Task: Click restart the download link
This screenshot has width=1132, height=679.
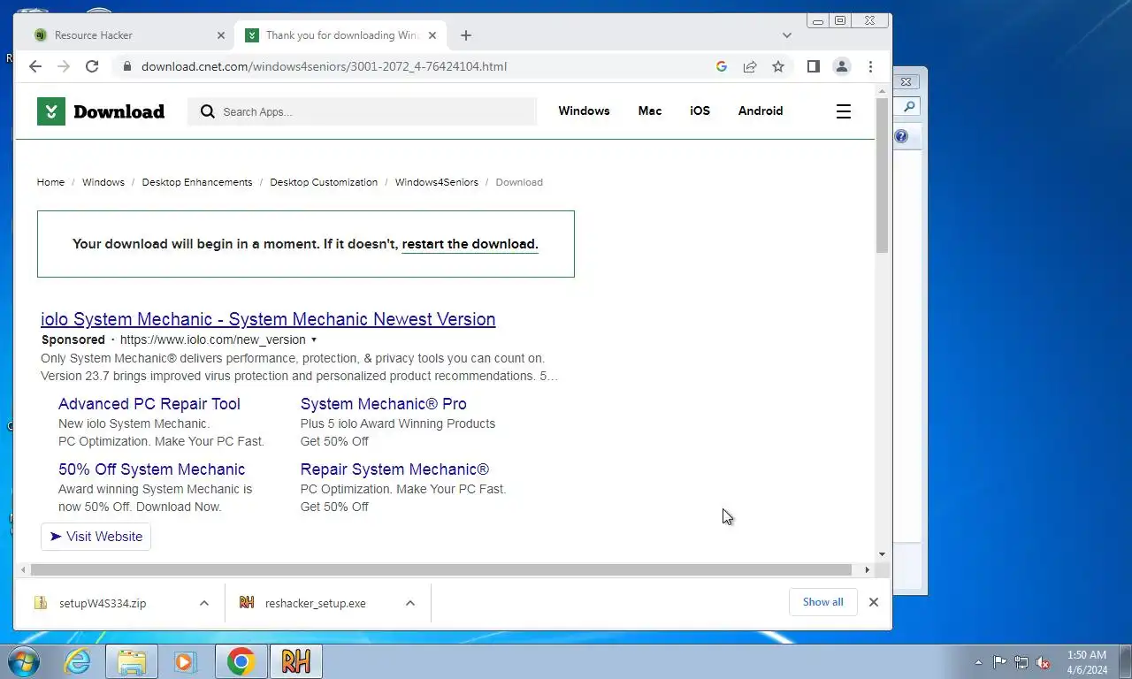Action: coord(470,244)
